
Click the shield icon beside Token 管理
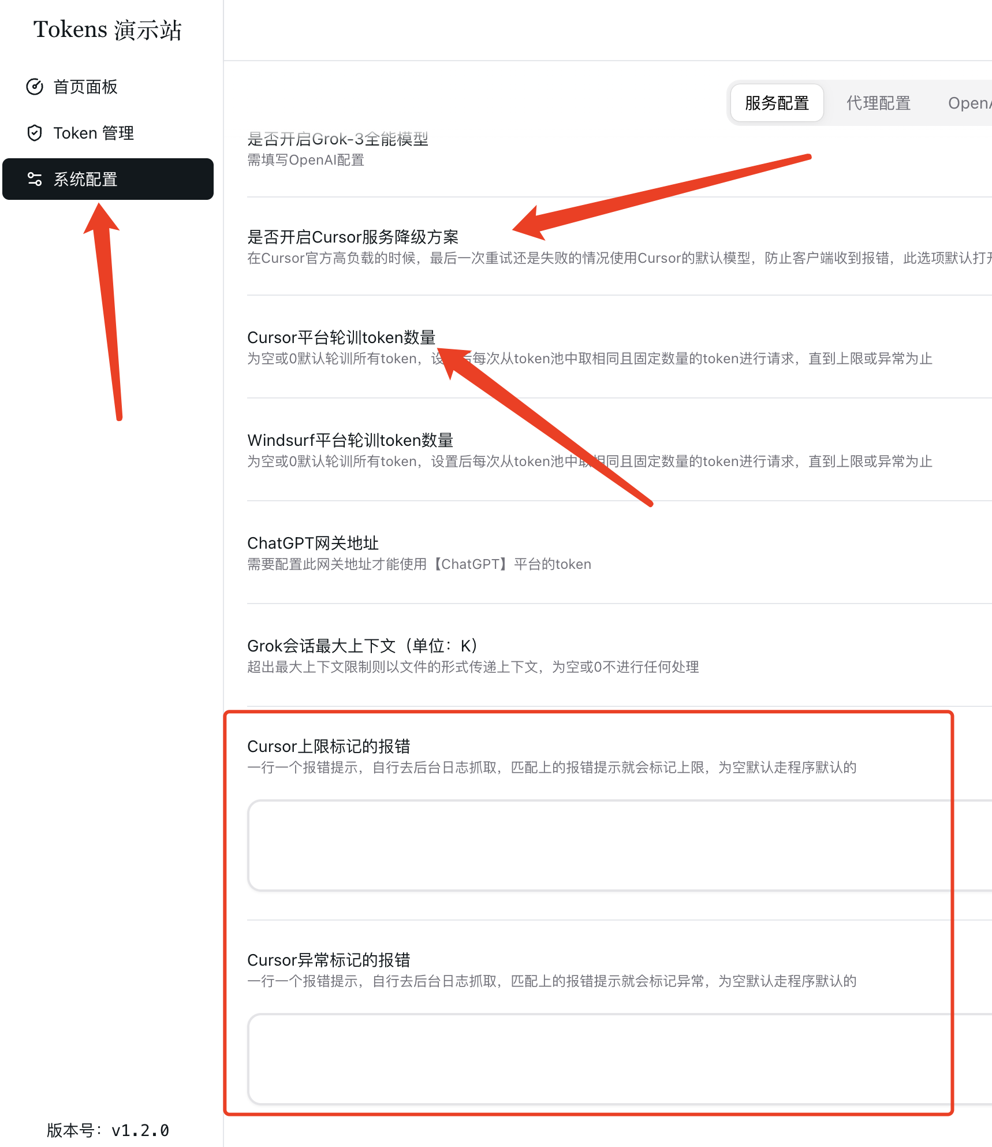(x=35, y=133)
